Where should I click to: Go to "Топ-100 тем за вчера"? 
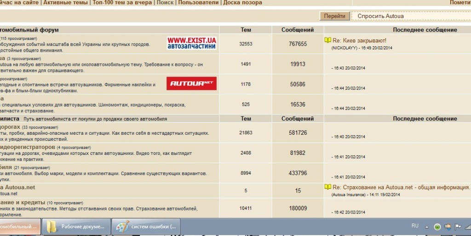coord(122,3)
